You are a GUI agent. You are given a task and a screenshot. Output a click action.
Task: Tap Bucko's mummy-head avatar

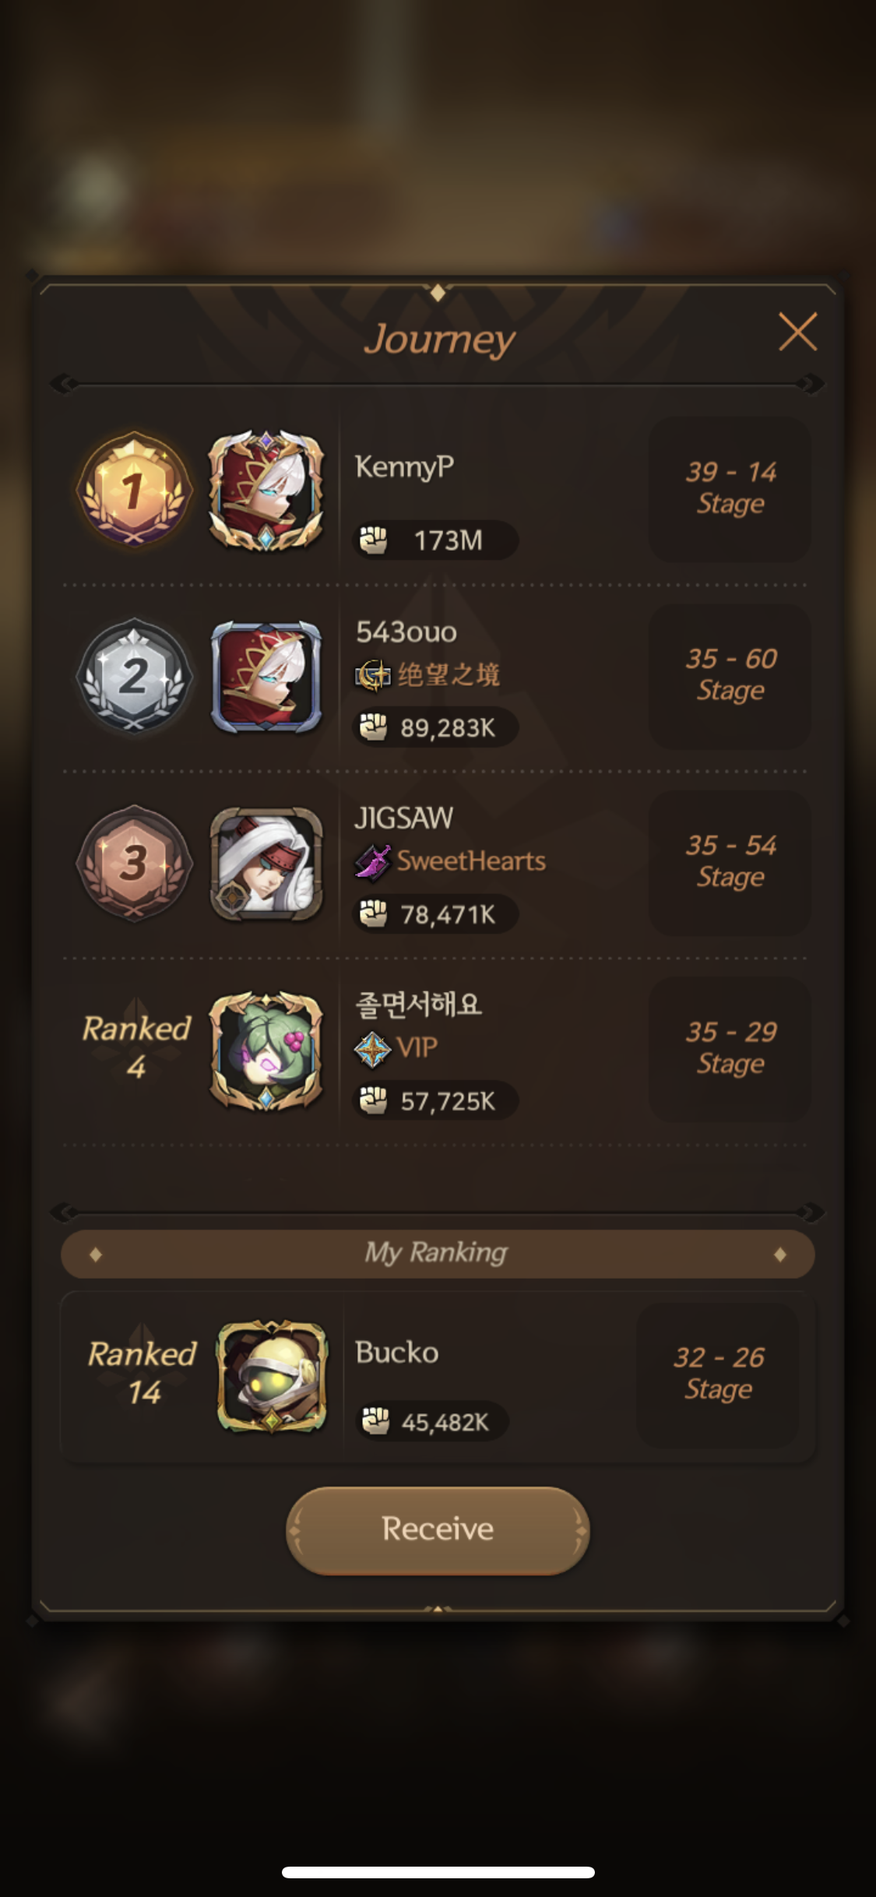point(272,1377)
